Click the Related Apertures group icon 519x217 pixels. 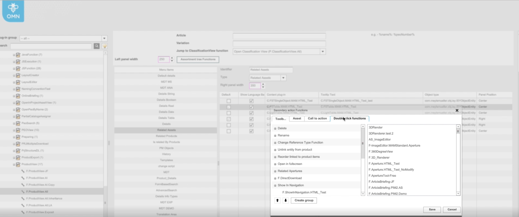click(x=275, y=171)
